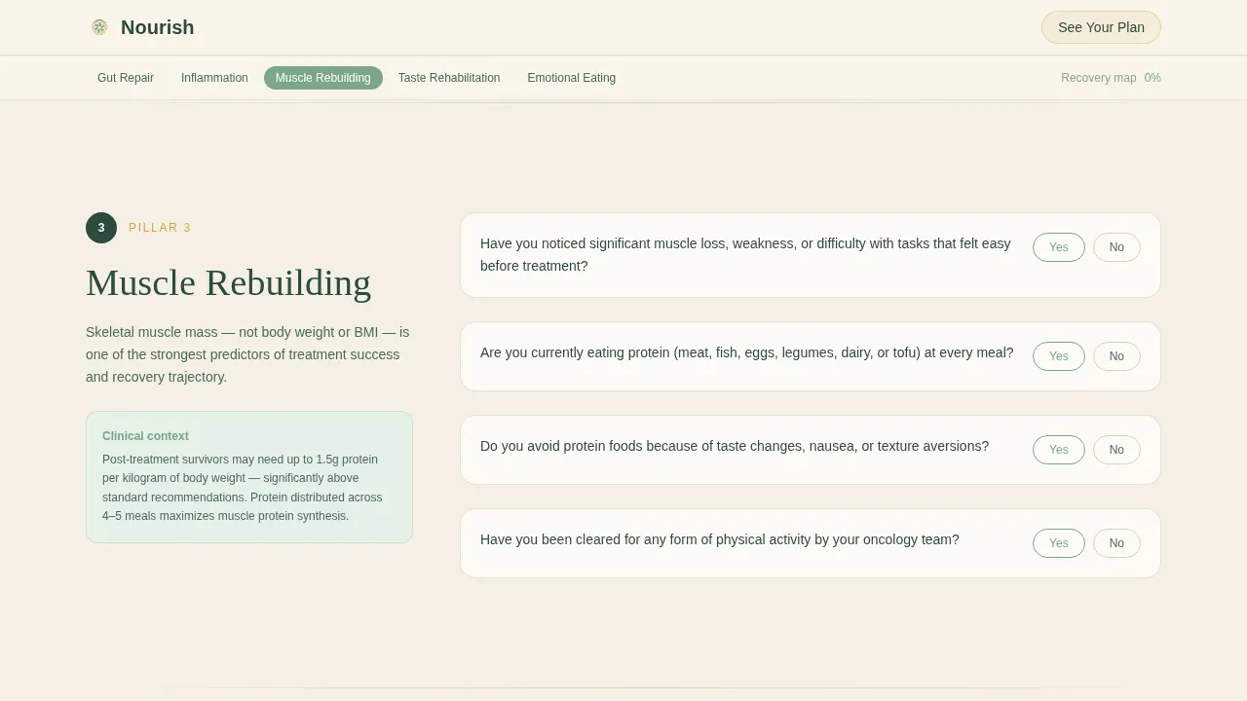The height and width of the screenshot is (701, 1247).
Task: Open the See Your Plan button
Action: [x=1101, y=27]
